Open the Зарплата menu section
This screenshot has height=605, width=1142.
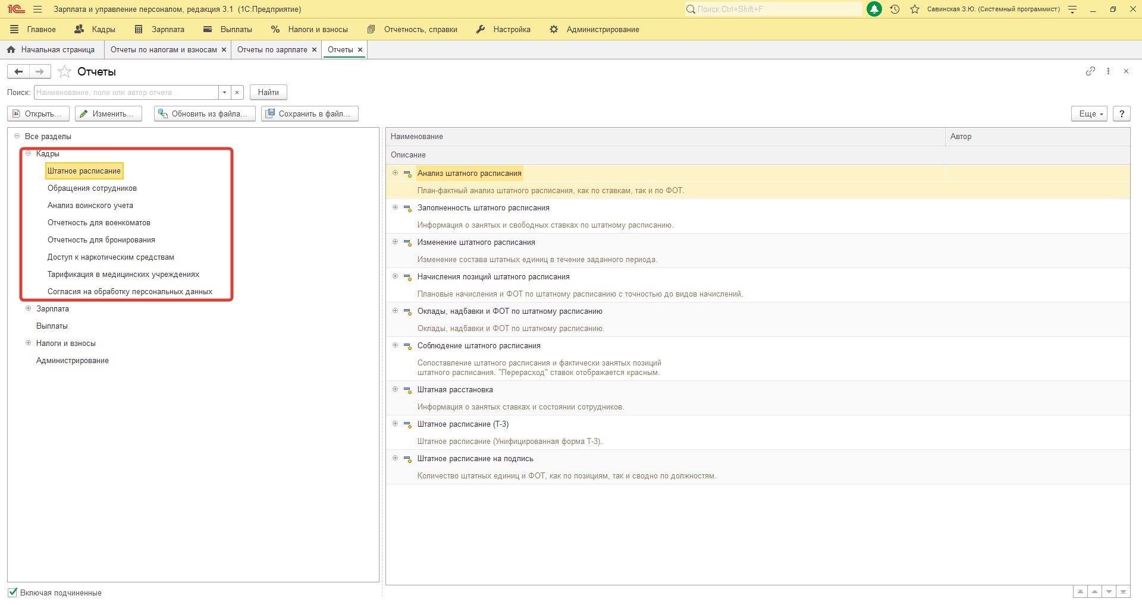(x=159, y=29)
